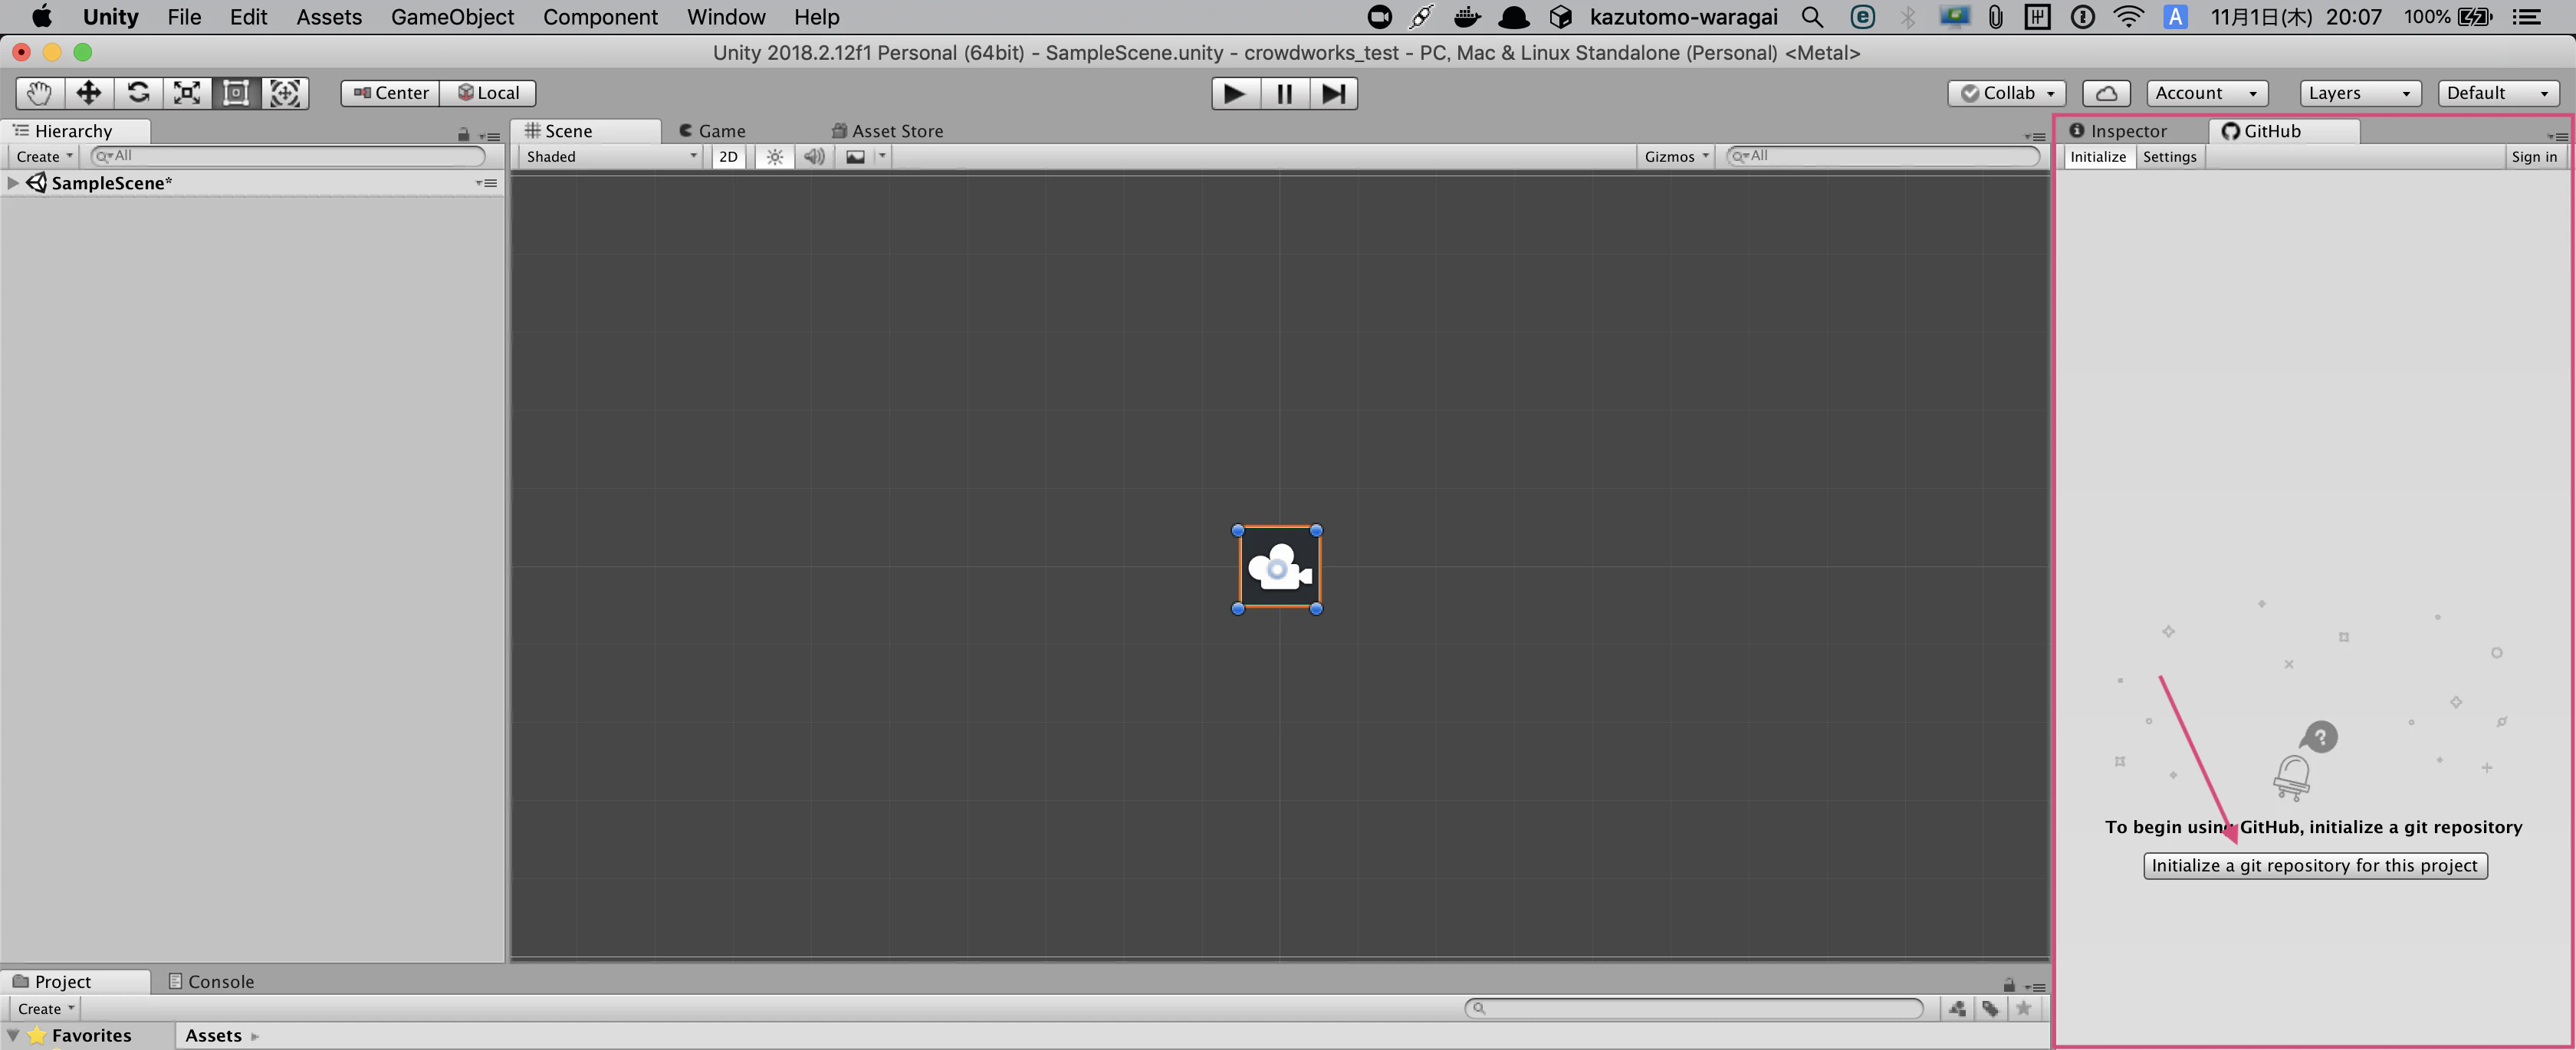
Task: Select the Rotate tool
Action: pyautogui.click(x=138, y=93)
